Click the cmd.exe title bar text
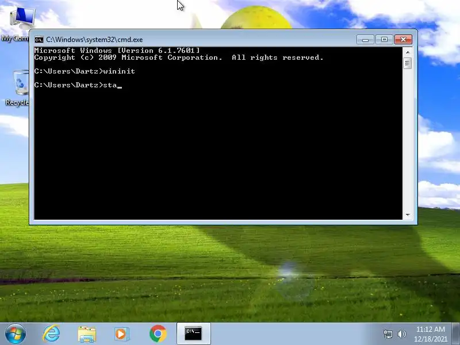The width and height of the screenshot is (460, 345). tap(94, 40)
